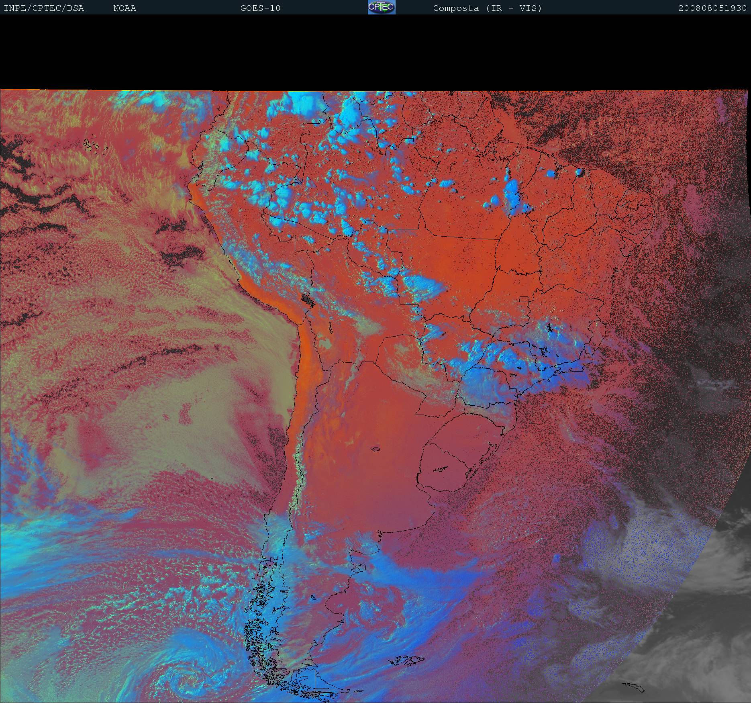Viewport: 751px width, 703px height.
Task: Click the INPE/CPTEC/DSA header label
Action: coord(44,8)
